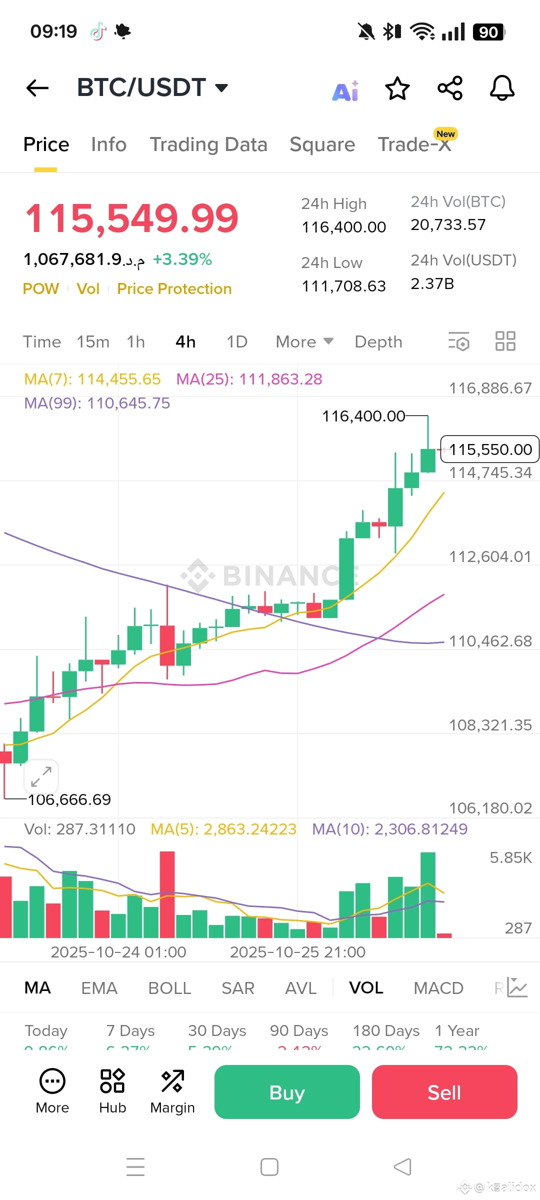Select the 4h interval
This screenshot has height=1200, width=540.
click(185, 341)
